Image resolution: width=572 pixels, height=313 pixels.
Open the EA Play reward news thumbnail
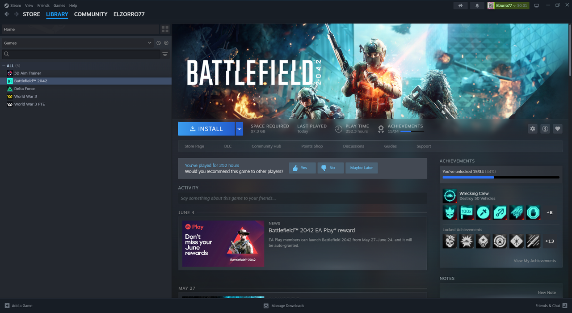[x=223, y=243]
